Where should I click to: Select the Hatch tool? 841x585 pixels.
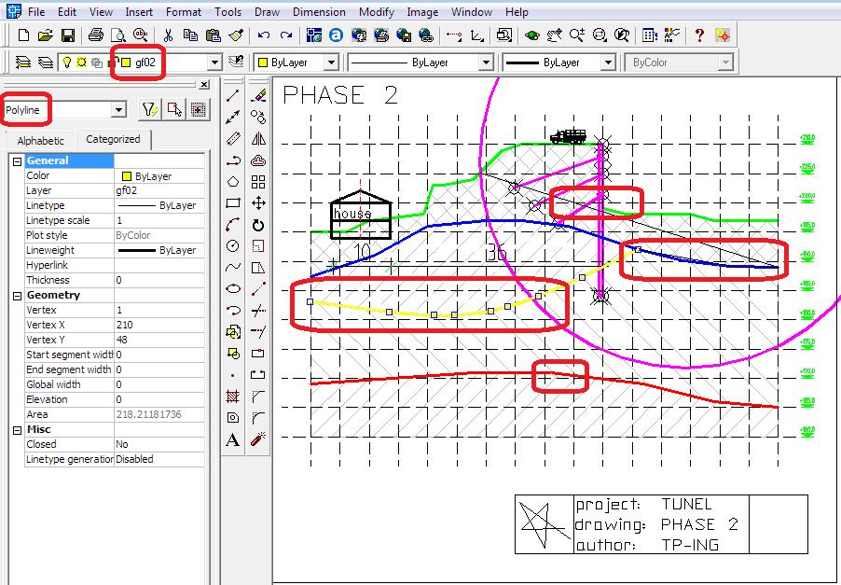[233, 397]
